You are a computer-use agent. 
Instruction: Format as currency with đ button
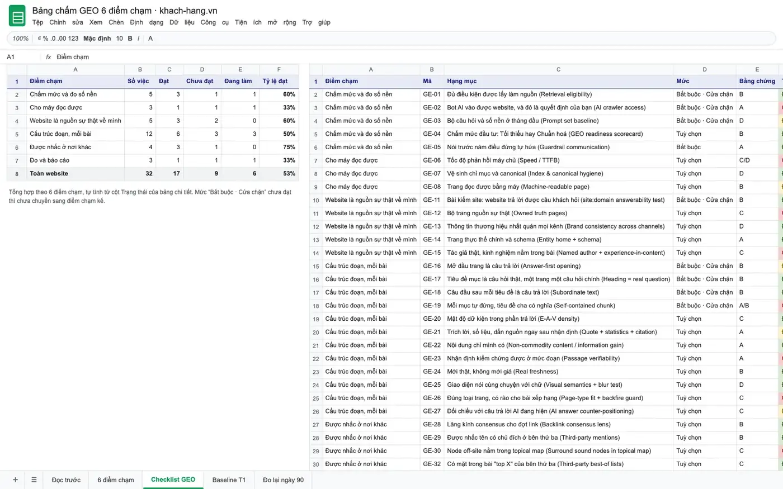click(x=39, y=39)
